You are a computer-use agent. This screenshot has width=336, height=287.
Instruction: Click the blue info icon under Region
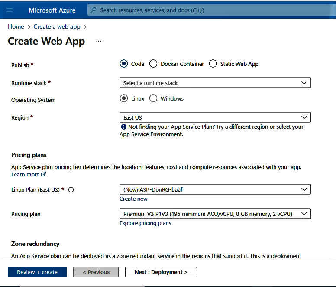pos(123,127)
